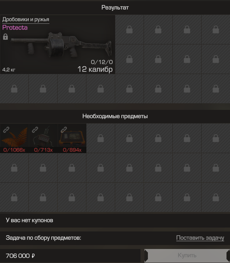Click the orange fern item icon

[16, 137]
